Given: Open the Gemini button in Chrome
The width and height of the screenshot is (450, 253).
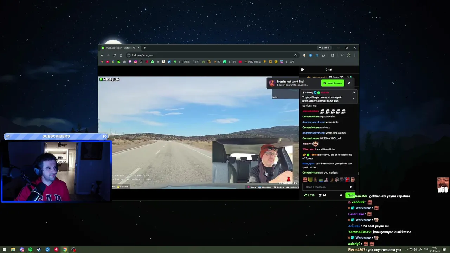Looking at the screenshot, I should (324, 48).
